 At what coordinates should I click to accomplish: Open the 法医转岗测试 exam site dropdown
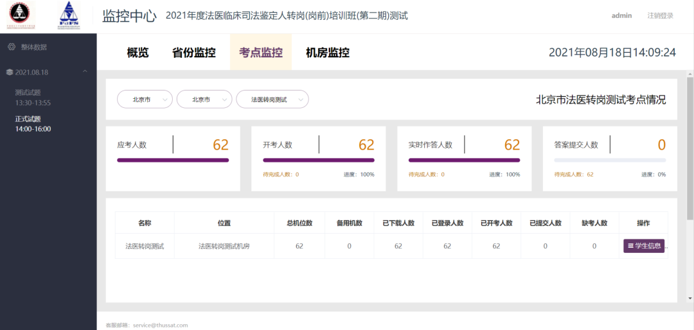point(272,100)
